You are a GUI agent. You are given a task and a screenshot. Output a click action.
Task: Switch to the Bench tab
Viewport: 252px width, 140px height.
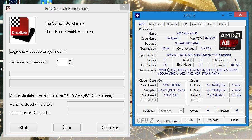(211, 24)
